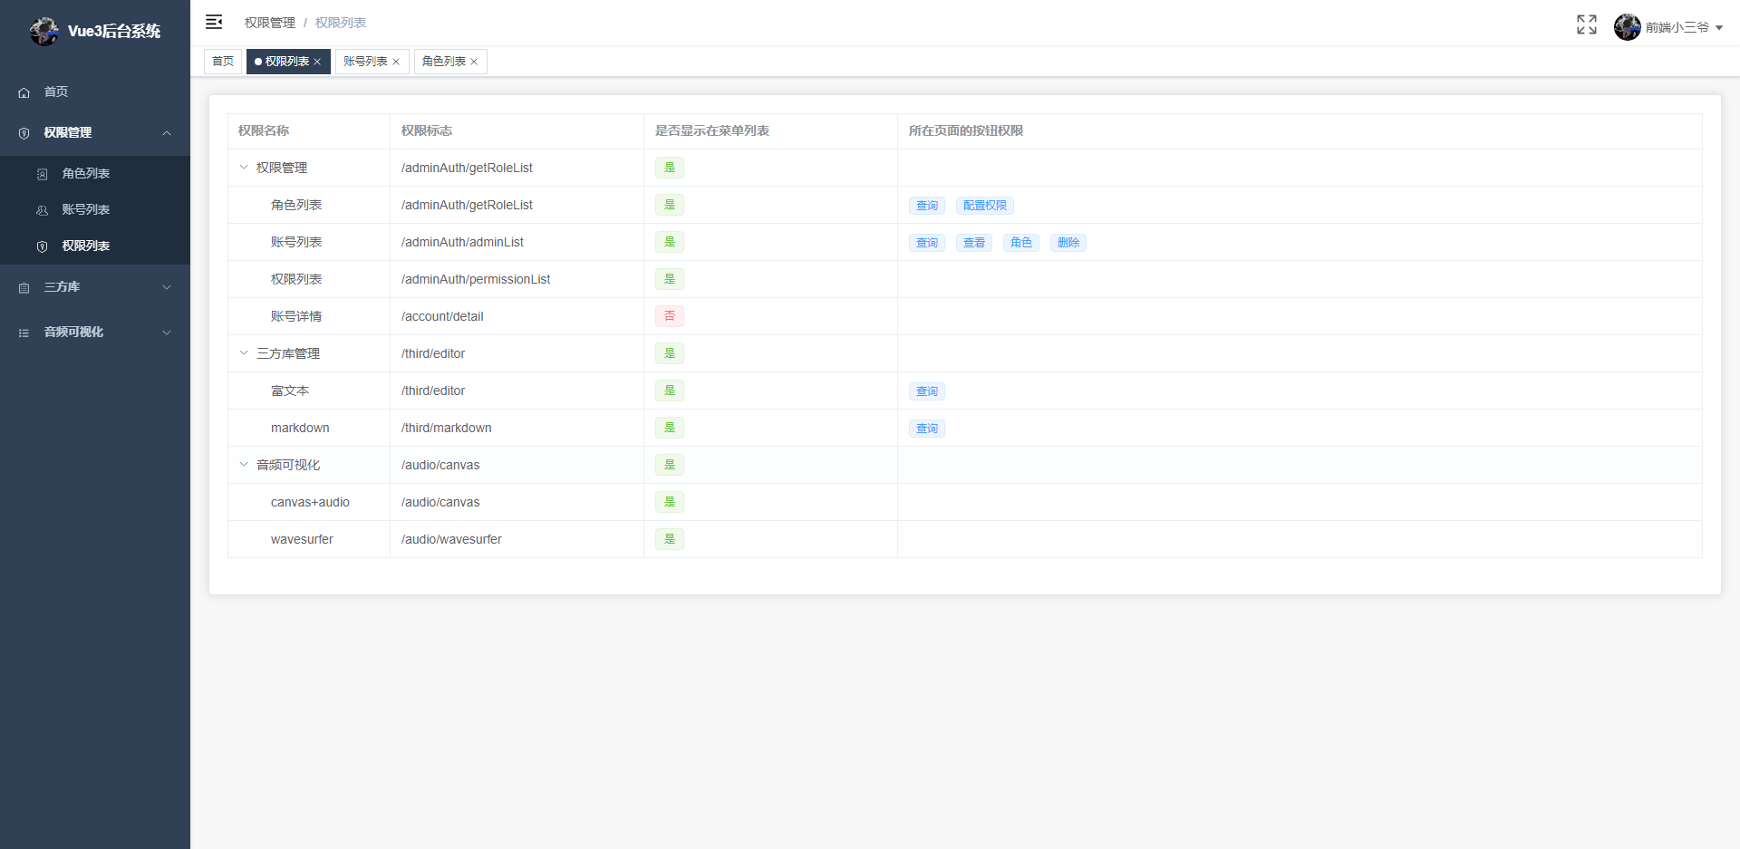The image size is (1740, 849).
Task: Click the 音频可视化 sidebar list icon
Action: coord(24,333)
